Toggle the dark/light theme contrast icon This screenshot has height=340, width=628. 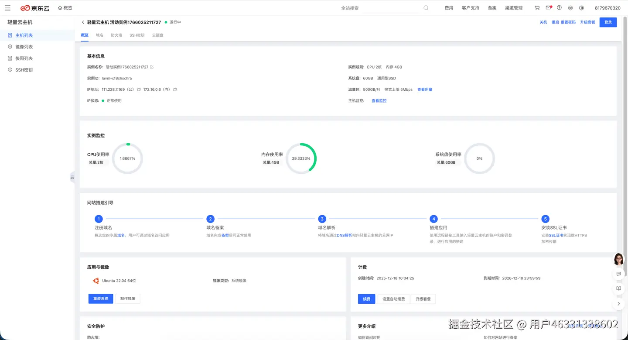click(581, 8)
